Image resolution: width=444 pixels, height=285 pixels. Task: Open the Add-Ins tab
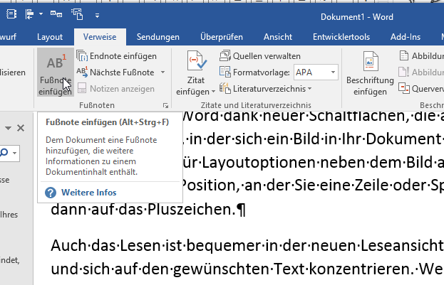(406, 37)
